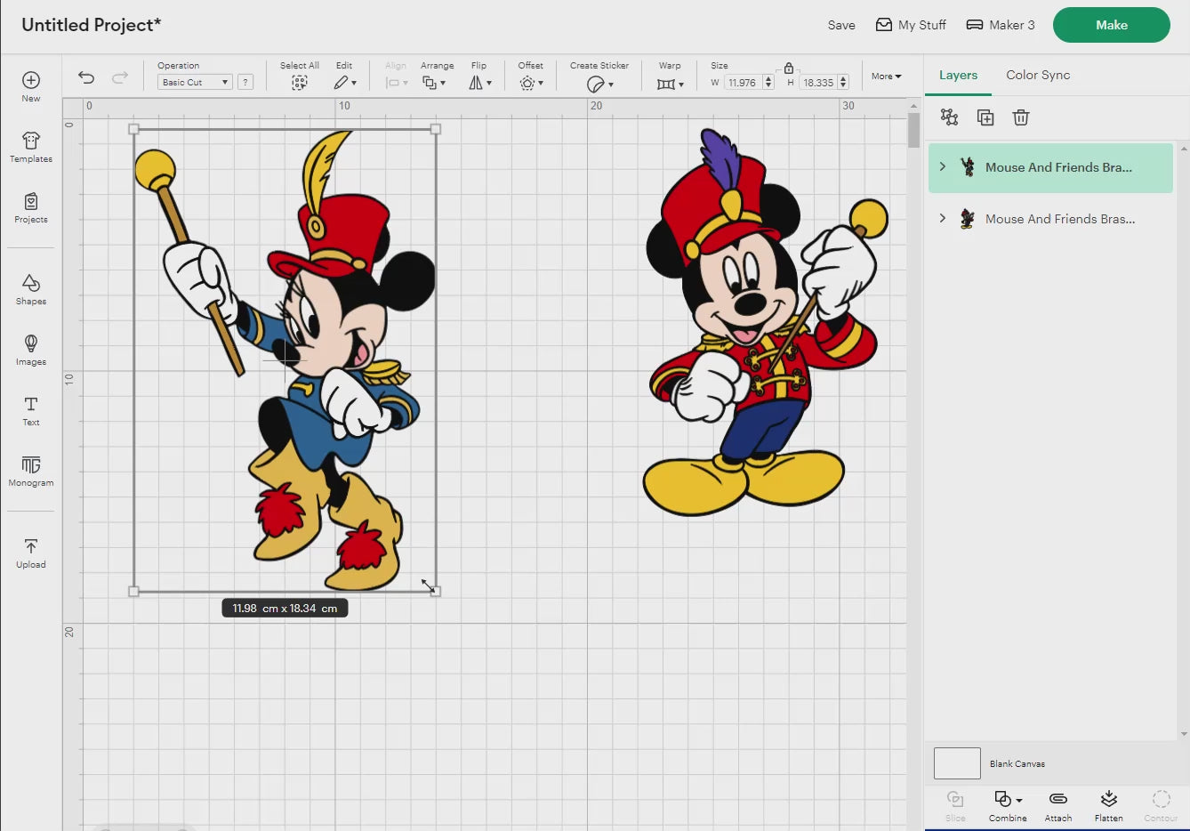This screenshot has height=831, width=1190.
Task: Open the Templates panel
Action: coord(31,147)
